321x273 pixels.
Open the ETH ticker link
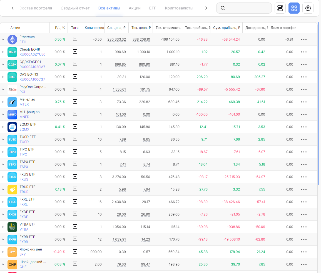click(23, 42)
